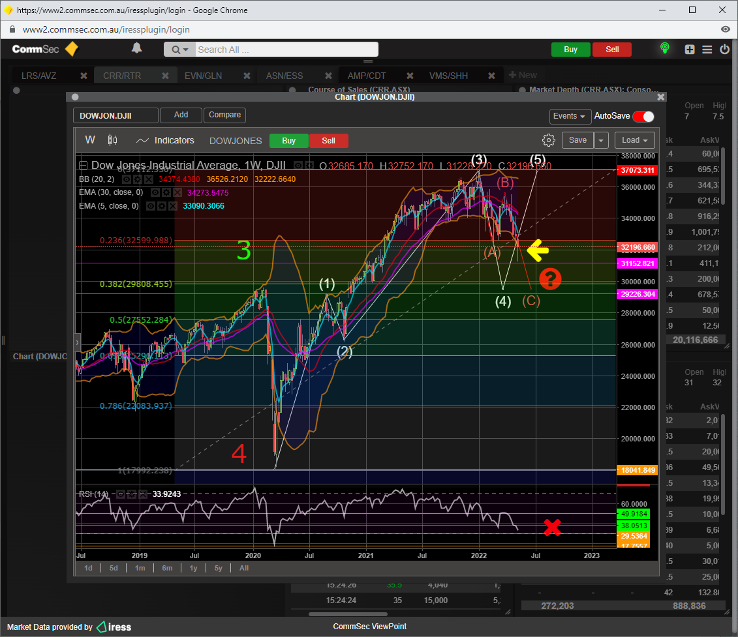The height and width of the screenshot is (637, 738).
Task: Remove the RSI (14) indicator
Action: (143, 494)
